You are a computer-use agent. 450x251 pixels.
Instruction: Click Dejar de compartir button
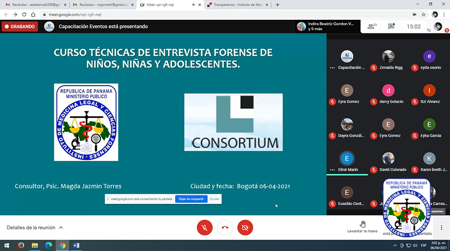coord(191,199)
